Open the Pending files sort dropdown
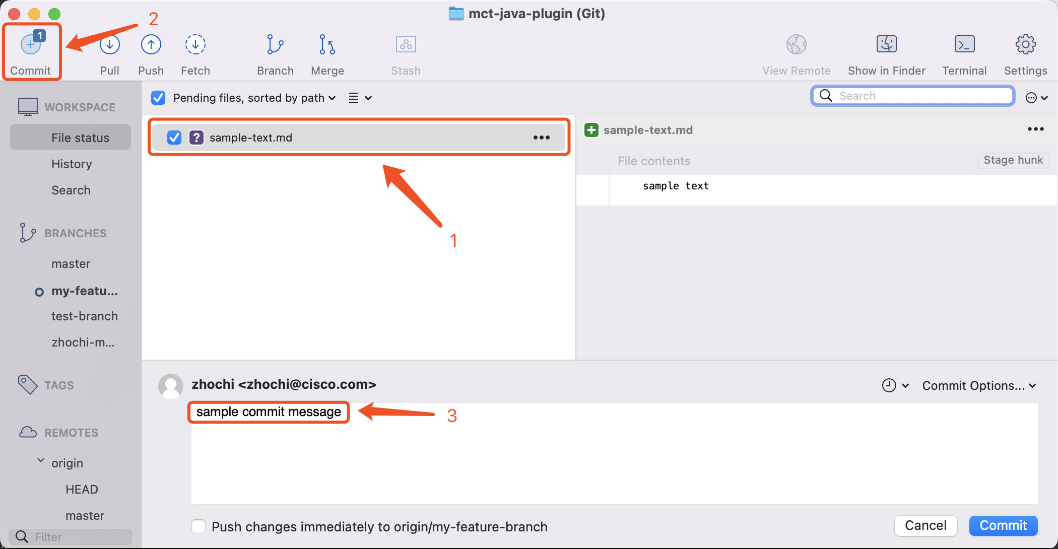Viewport: 1058px width, 549px height. tap(254, 98)
